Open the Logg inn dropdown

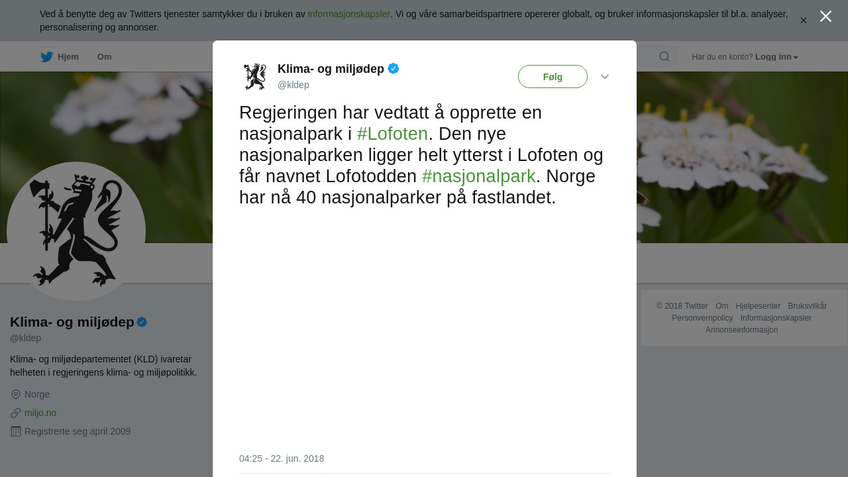pyautogui.click(x=776, y=57)
